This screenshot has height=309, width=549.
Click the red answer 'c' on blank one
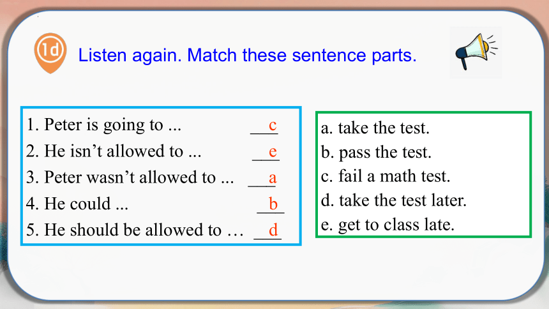click(273, 125)
